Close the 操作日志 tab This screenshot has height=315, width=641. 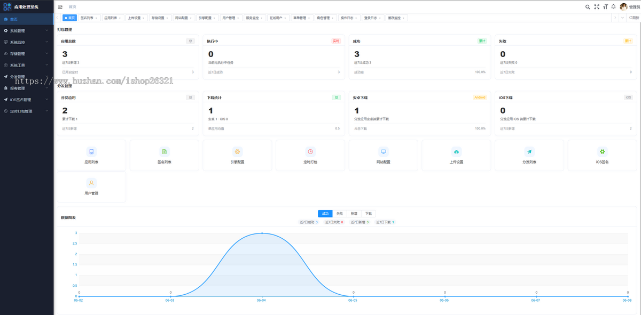(356, 18)
